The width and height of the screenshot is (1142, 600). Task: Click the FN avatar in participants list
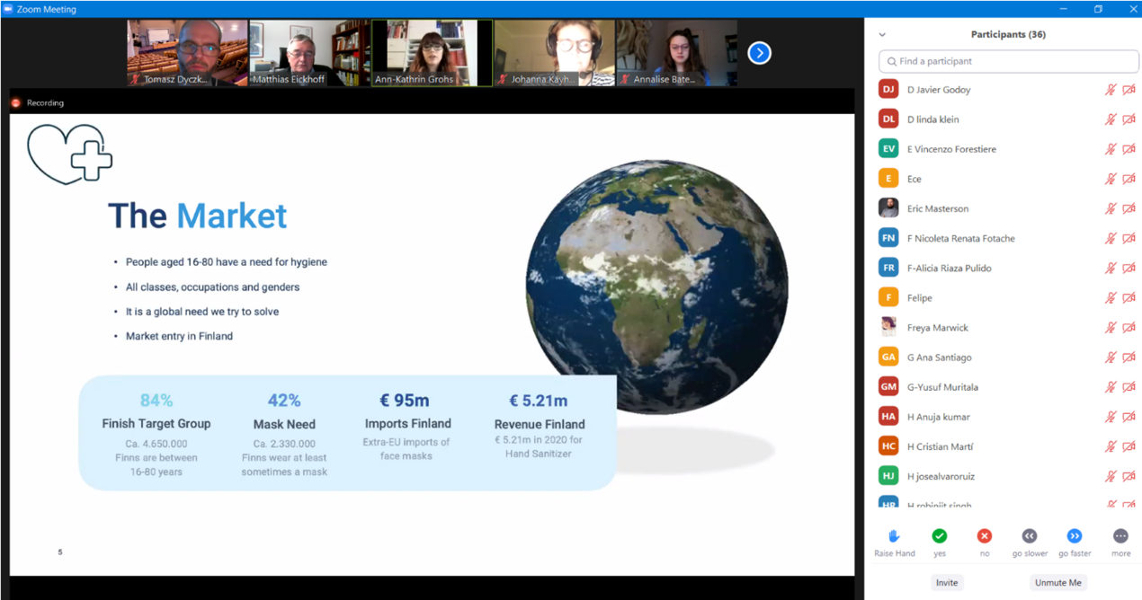pos(888,238)
